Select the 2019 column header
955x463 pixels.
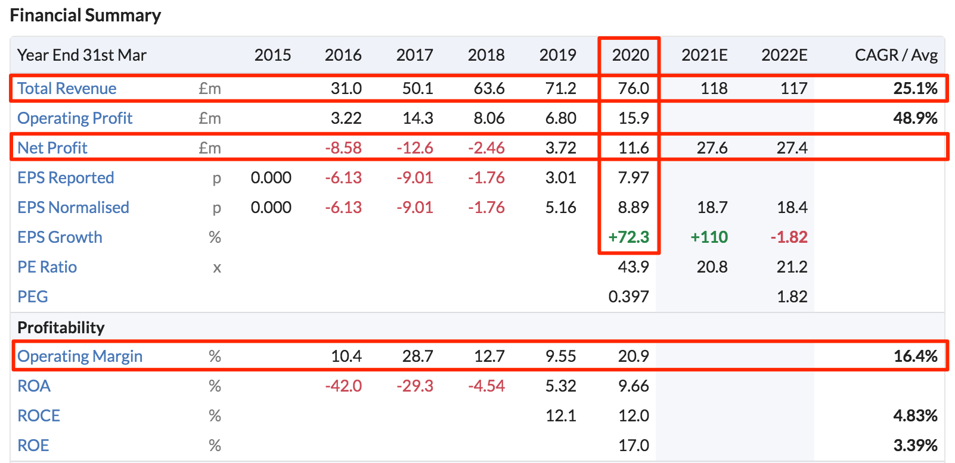(x=557, y=55)
